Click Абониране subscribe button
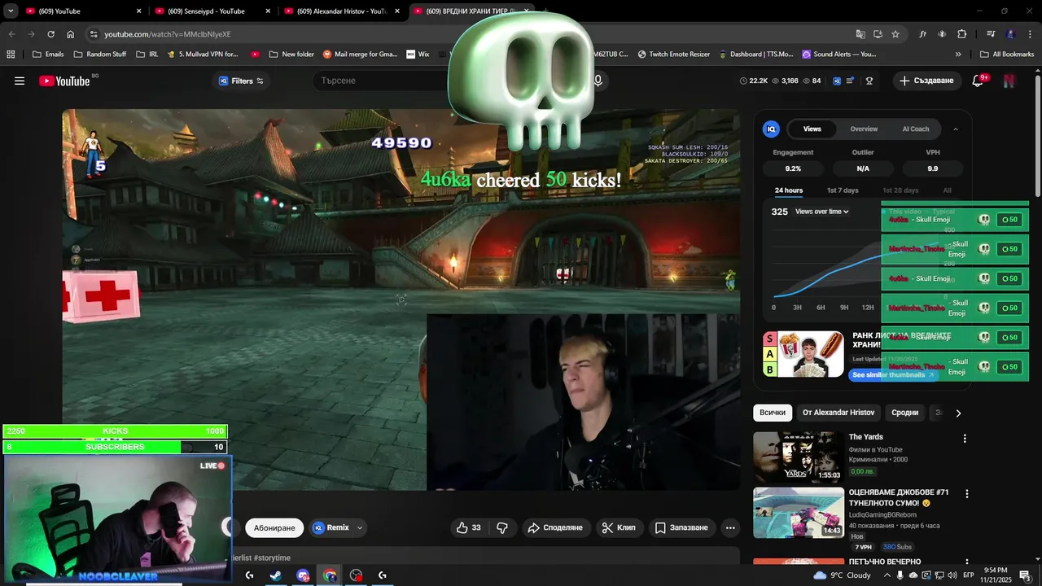This screenshot has height=586, width=1042. click(274, 528)
